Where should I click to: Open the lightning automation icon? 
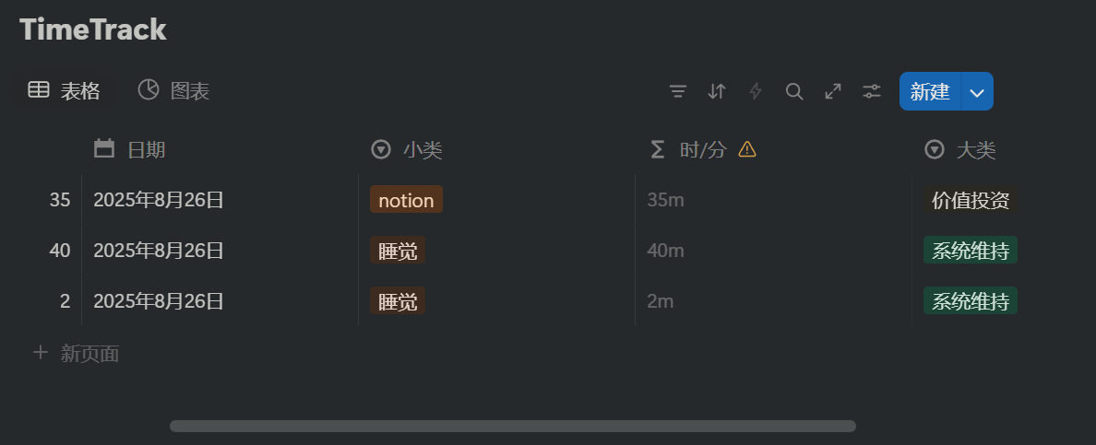756,91
